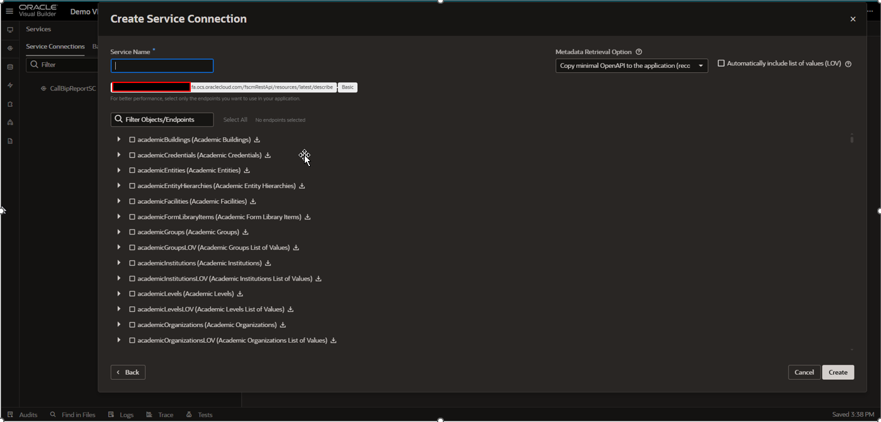This screenshot has height=422, width=881.
Task: Click help icon beside list of values option
Action: tap(848, 64)
